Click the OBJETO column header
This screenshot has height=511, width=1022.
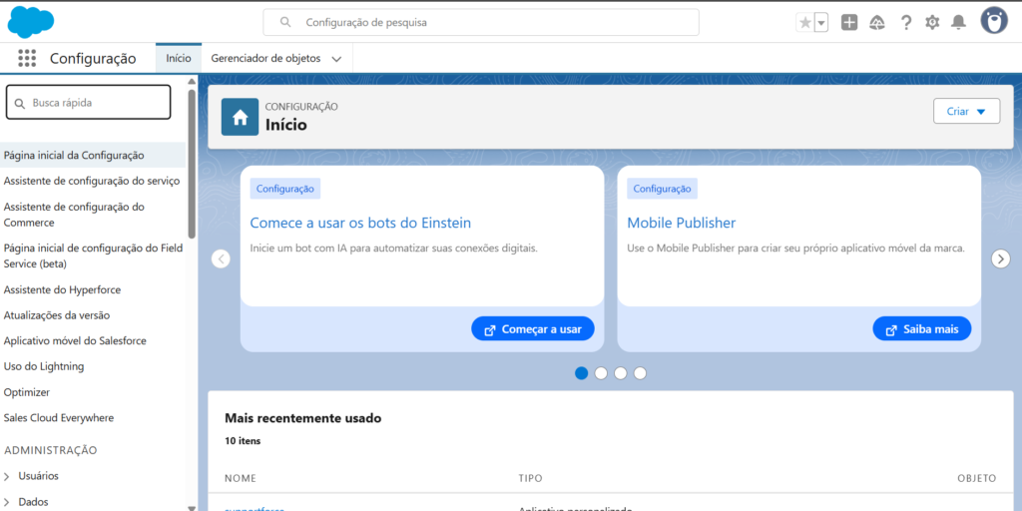[x=976, y=478]
